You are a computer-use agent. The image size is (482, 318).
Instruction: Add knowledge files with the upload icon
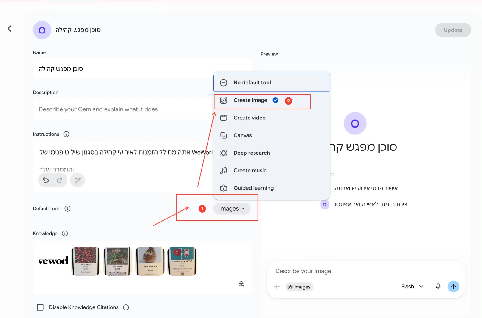241,284
